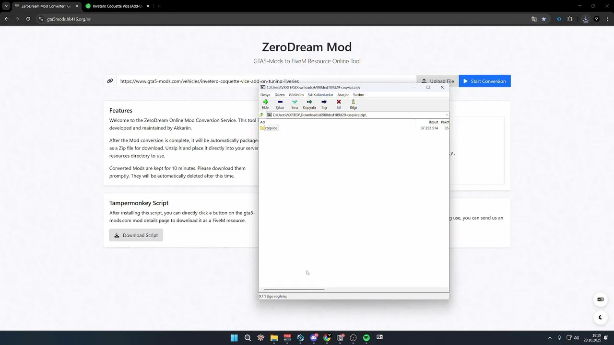Open the Windows Start menu
Image resolution: width=614 pixels, height=345 pixels.
click(234, 338)
